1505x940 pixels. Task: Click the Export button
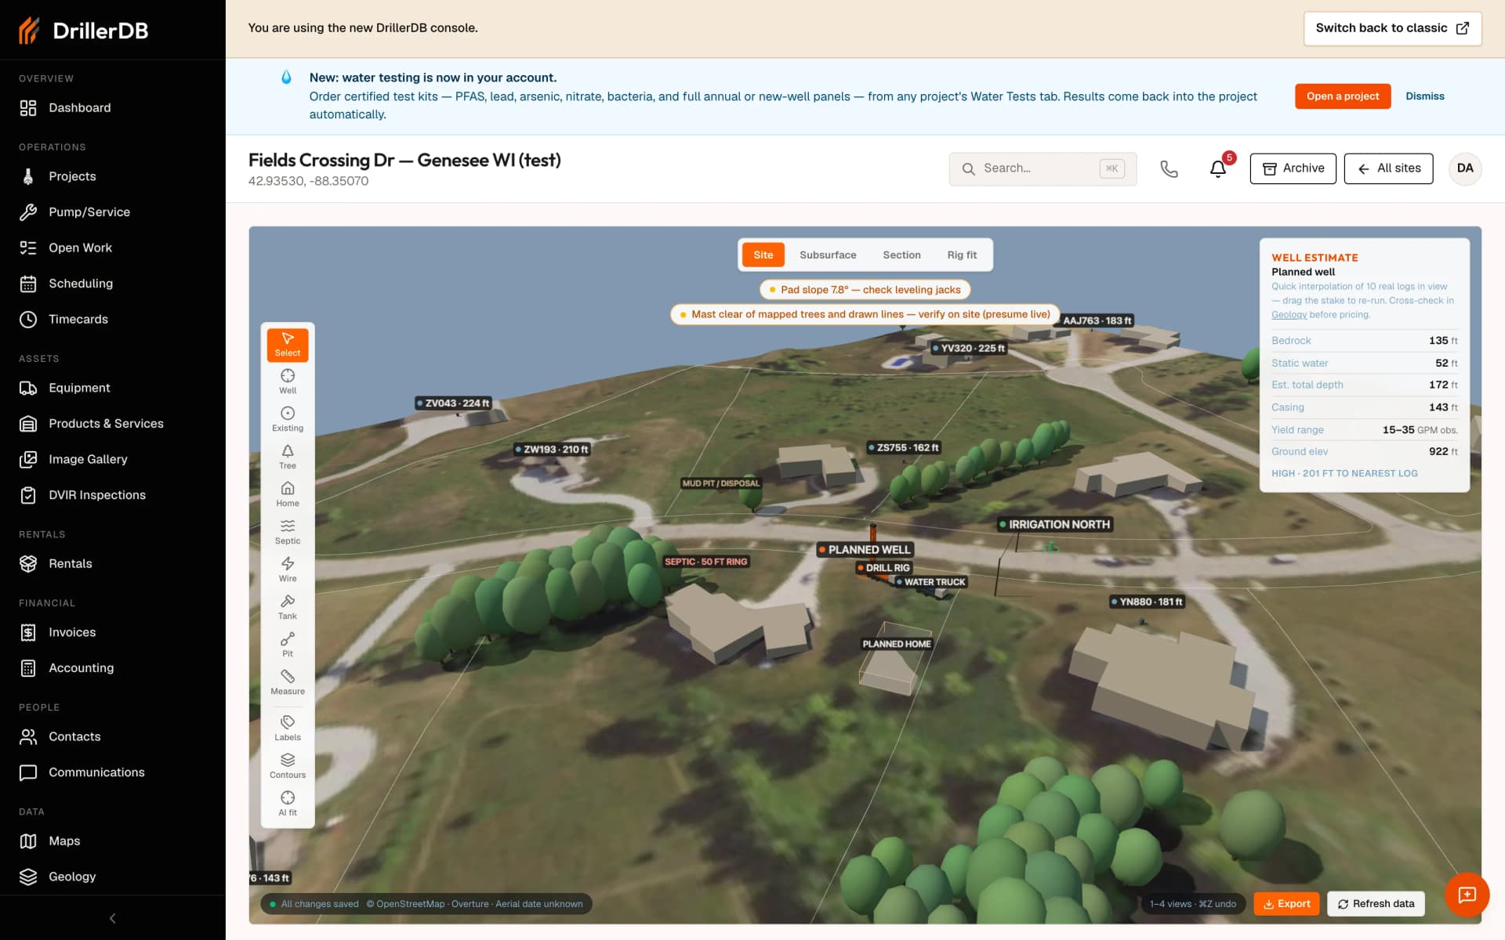(x=1286, y=904)
